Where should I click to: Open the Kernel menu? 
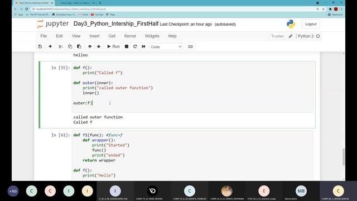click(x=130, y=36)
